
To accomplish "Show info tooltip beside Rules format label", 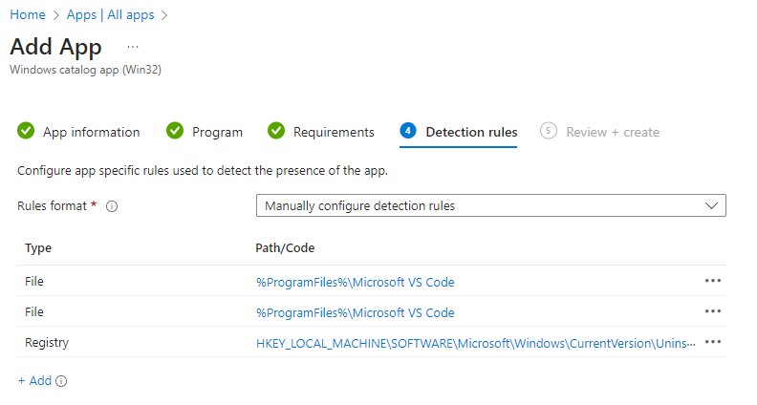I will [112, 206].
